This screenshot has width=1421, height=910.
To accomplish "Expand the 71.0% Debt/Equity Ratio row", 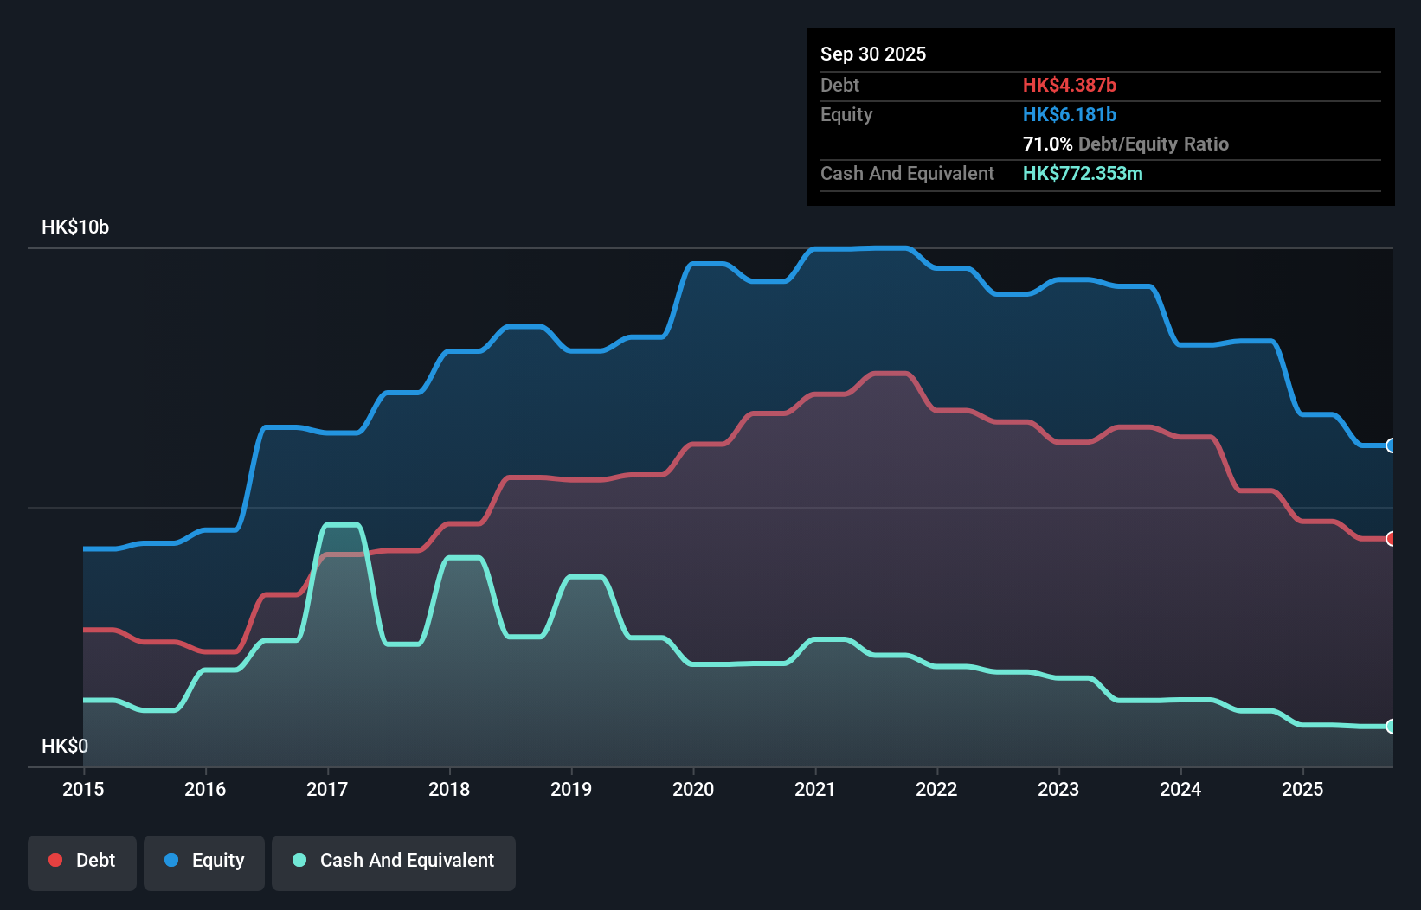I will click(1126, 144).
